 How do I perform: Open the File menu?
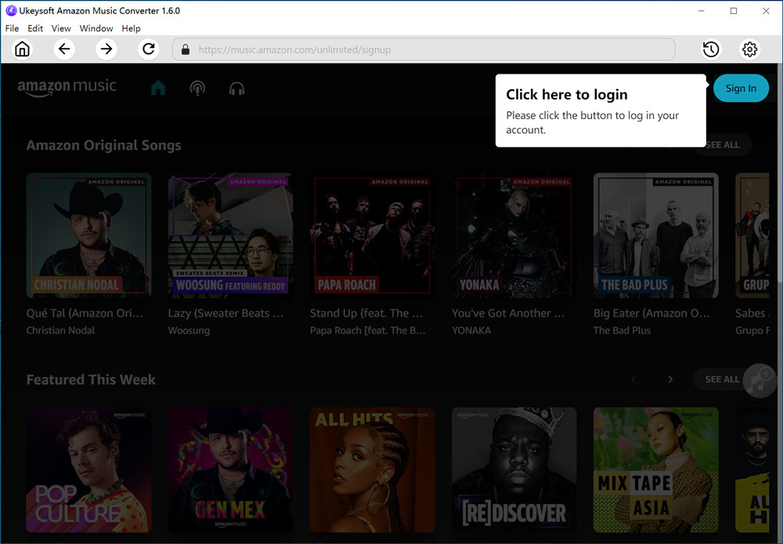click(x=12, y=28)
